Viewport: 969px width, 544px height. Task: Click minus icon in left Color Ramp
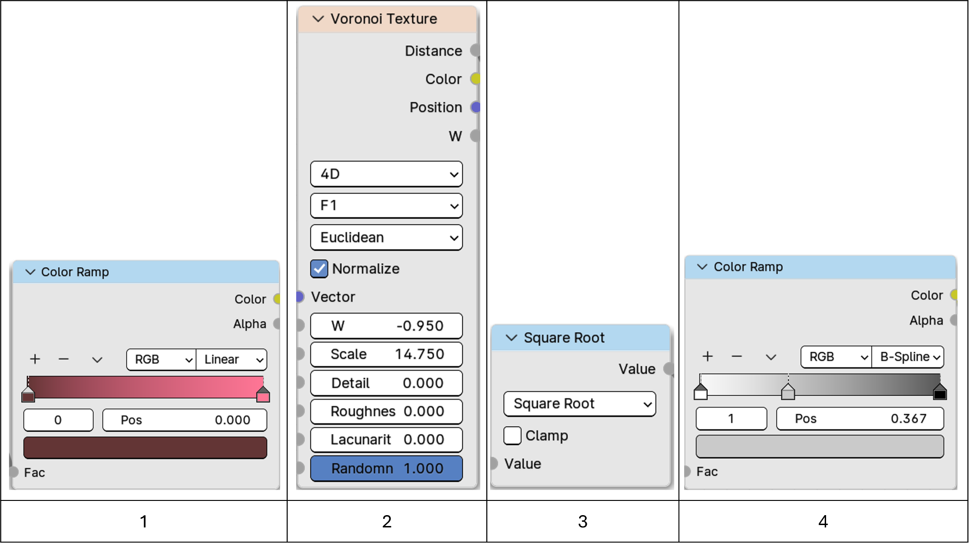point(64,359)
